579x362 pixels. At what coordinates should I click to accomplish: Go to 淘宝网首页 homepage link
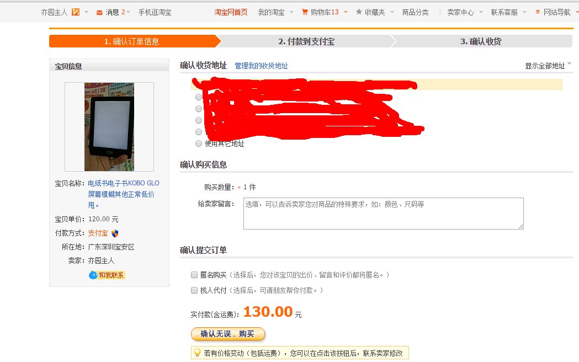click(230, 11)
